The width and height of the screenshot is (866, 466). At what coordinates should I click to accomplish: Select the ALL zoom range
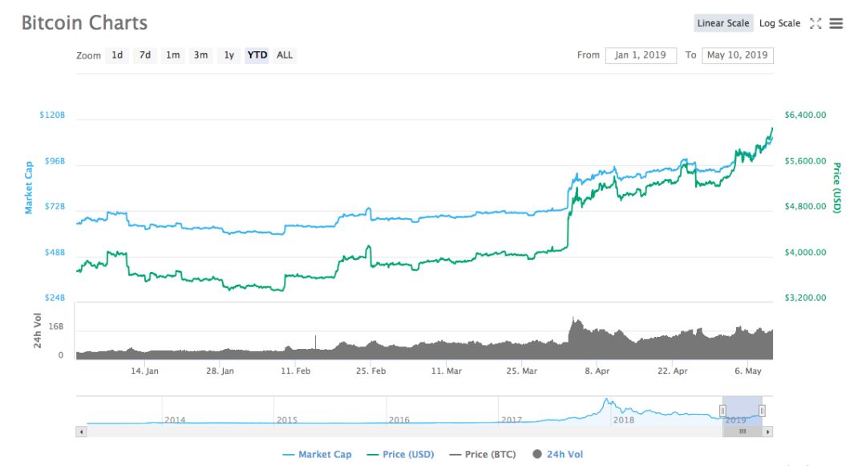click(x=285, y=55)
